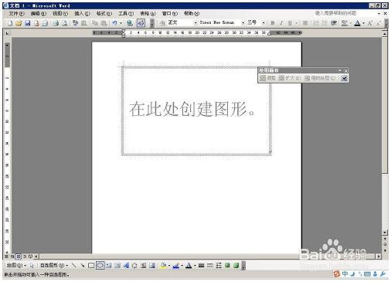
Task: Open the 文件(F) menu
Action: point(16,13)
